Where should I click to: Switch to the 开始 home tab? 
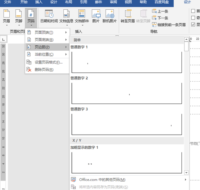coord(24,2)
